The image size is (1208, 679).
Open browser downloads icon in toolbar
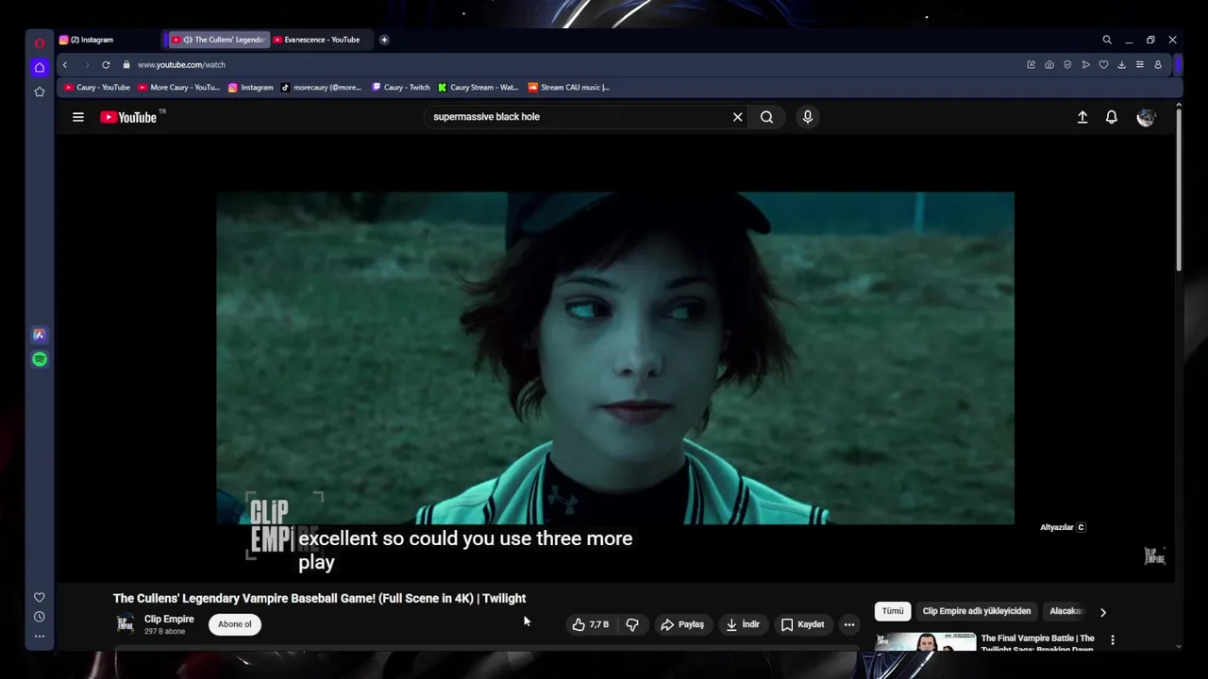pyautogui.click(x=1121, y=65)
